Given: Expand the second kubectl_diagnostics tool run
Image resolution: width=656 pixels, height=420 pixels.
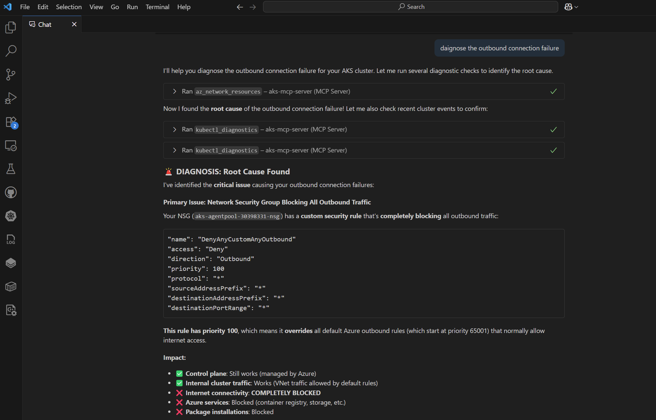Looking at the screenshot, I should click(175, 150).
